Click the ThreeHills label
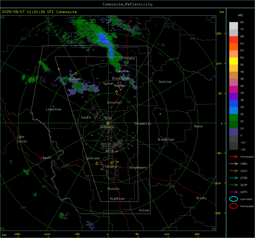The image size is (255, 238). tap(143, 124)
